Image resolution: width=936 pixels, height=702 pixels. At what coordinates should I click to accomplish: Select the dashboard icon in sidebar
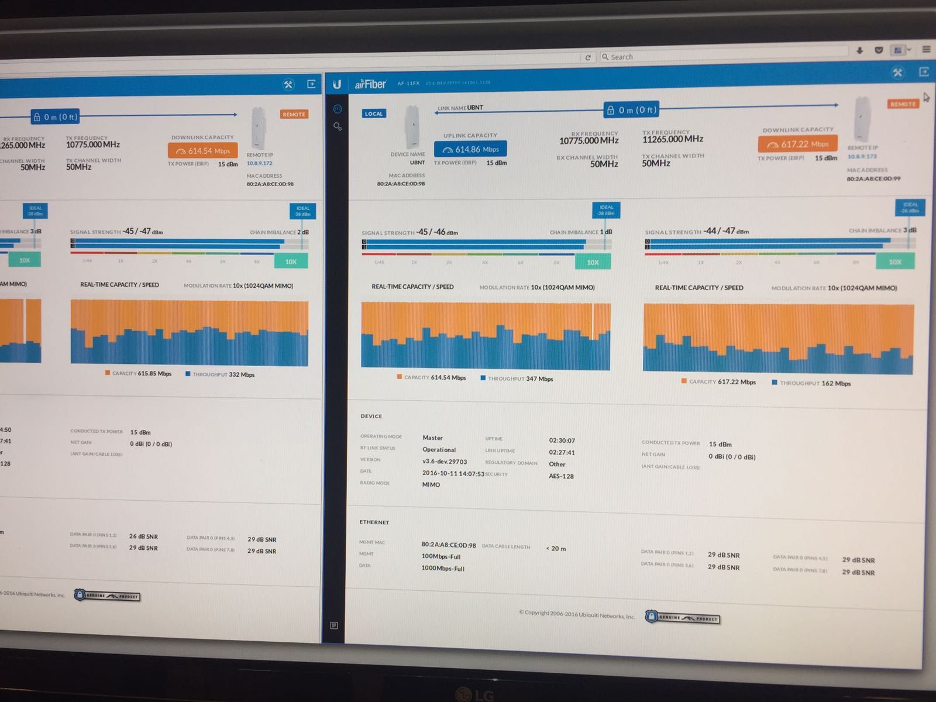pyautogui.click(x=338, y=109)
